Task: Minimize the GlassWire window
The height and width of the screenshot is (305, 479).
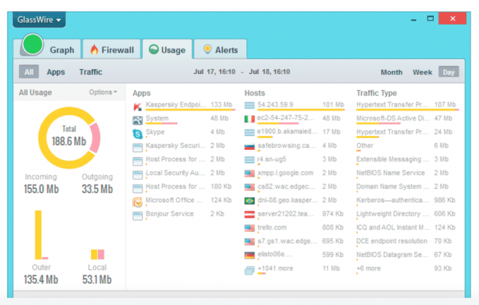Action: tap(413, 20)
